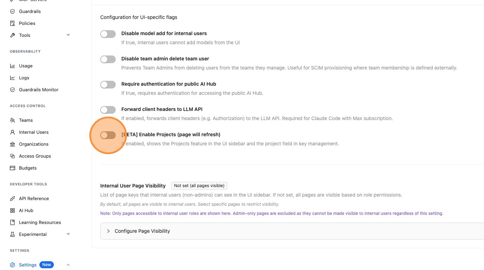Click the API Reference rocket icon
Viewport: 484px width, 270px height.
[x=13, y=199]
